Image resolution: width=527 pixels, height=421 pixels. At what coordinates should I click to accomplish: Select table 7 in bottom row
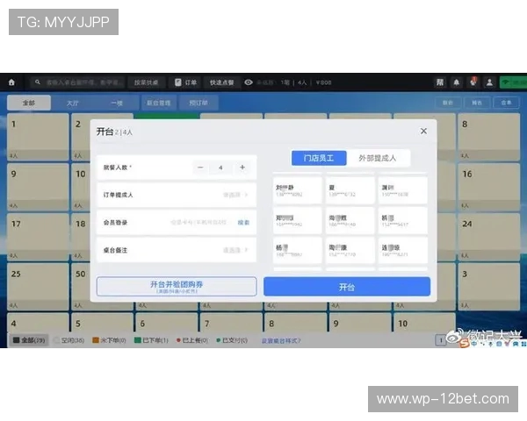coord(231,323)
